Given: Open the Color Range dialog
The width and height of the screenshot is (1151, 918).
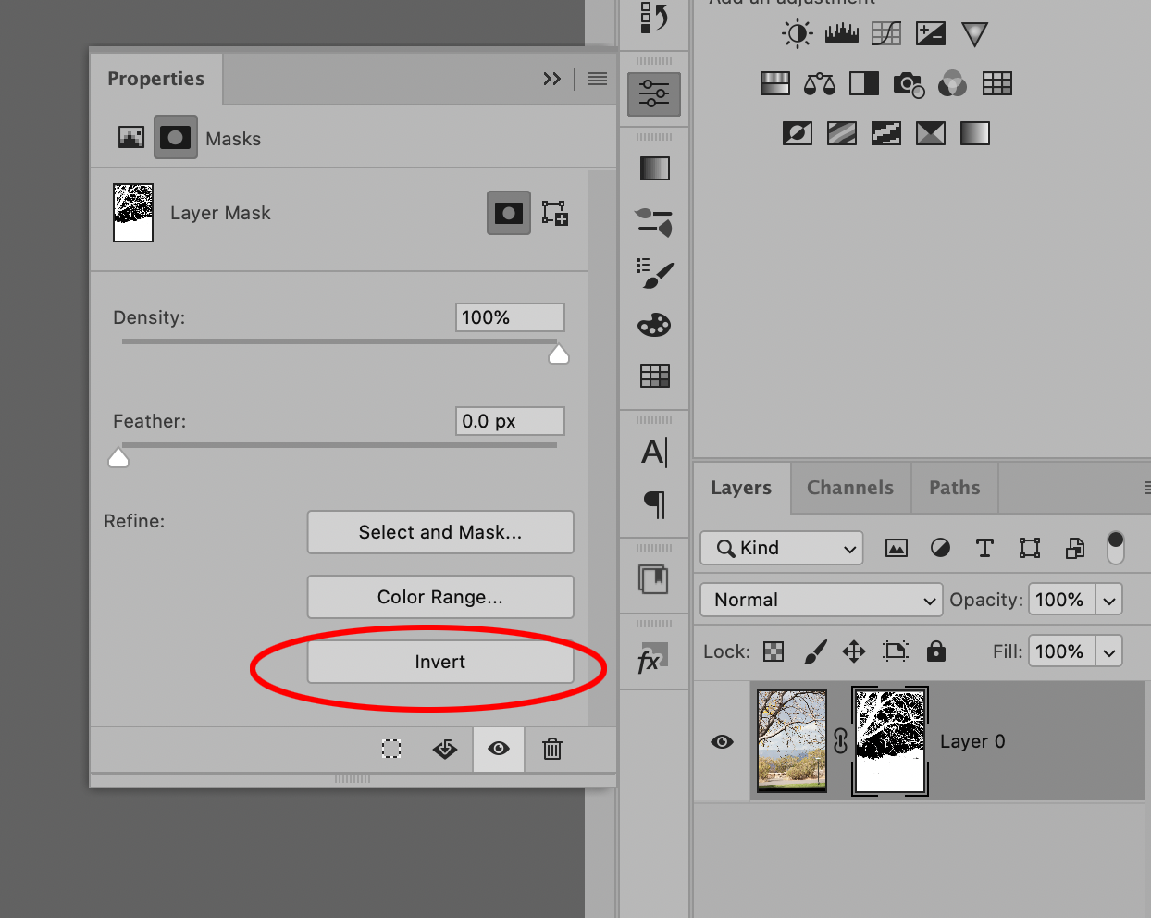Looking at the screenshot, I should pos(440,597).
